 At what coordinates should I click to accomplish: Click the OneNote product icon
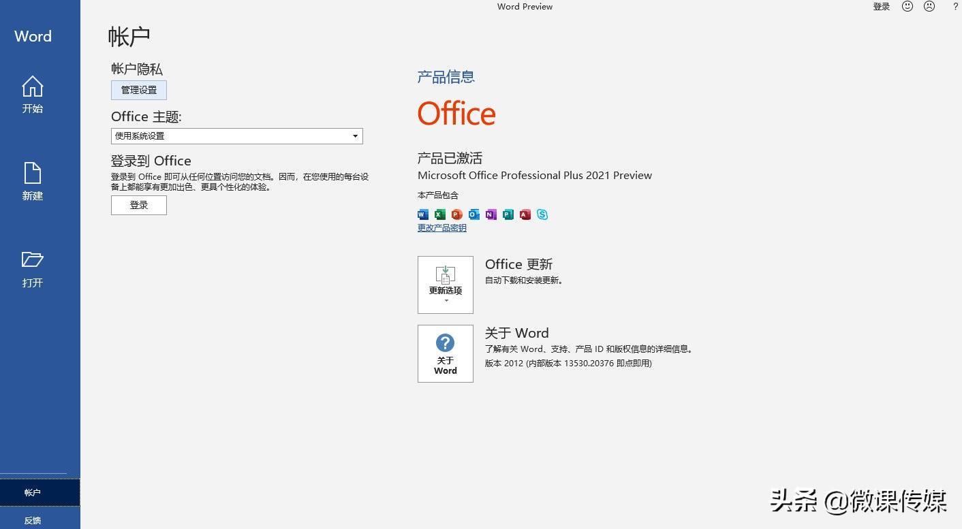(491, 214)
